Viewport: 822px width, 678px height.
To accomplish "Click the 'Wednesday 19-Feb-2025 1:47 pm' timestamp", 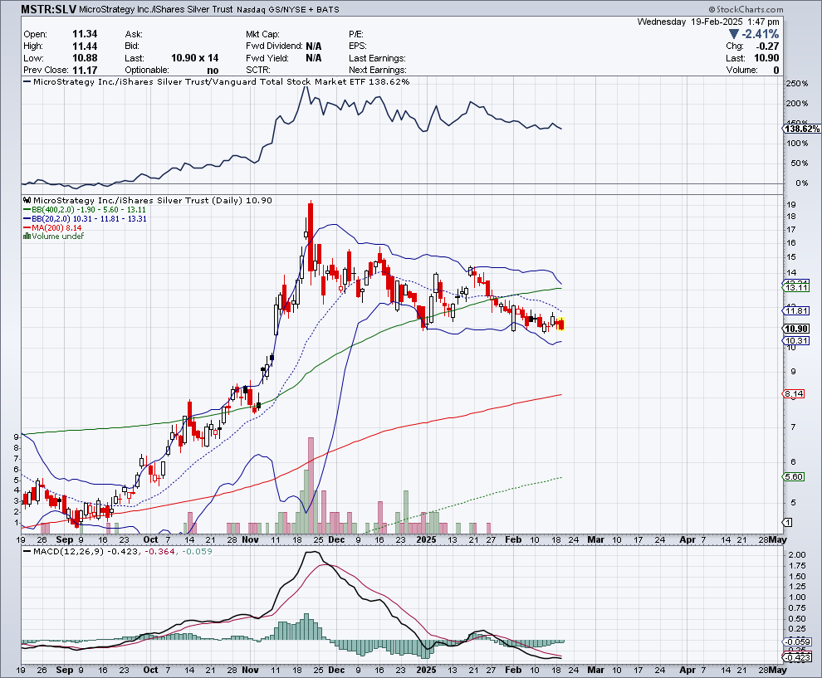I will 708,22.
